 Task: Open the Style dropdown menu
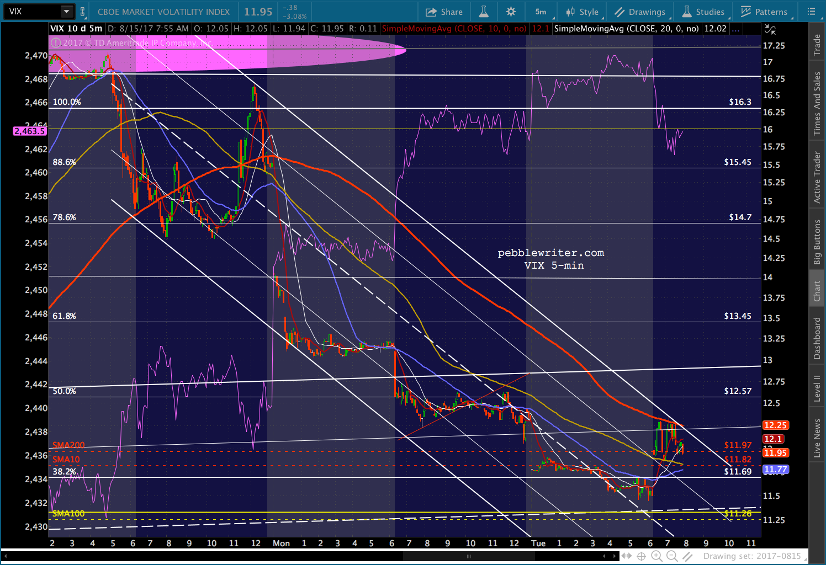pyautogui.click(x=582, y=12)
